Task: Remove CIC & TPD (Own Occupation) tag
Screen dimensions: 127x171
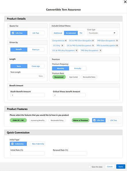Action: pos(93,41)
